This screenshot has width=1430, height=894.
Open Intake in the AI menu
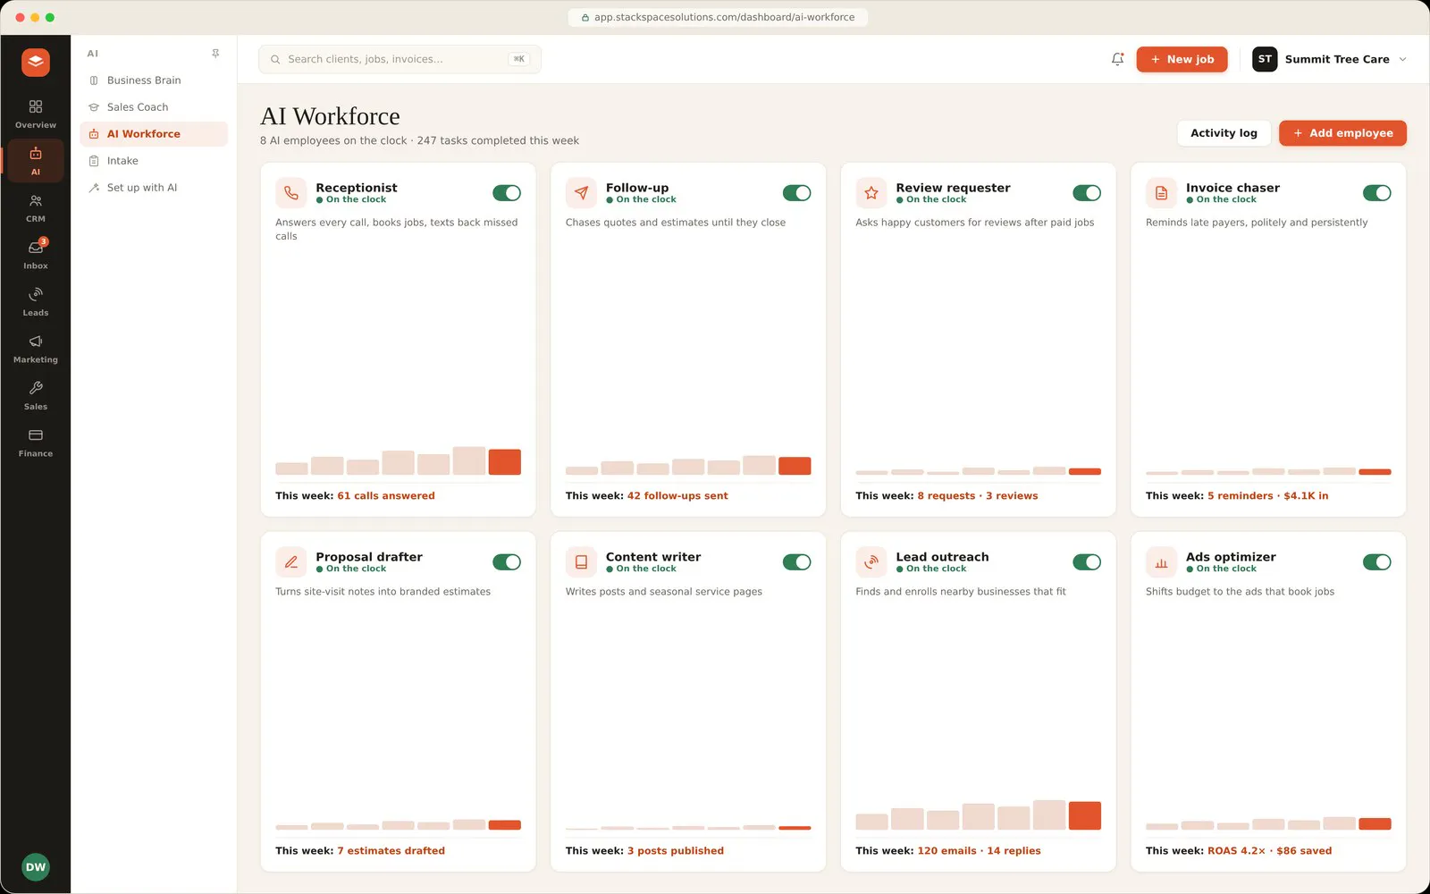tap(154, 161)
